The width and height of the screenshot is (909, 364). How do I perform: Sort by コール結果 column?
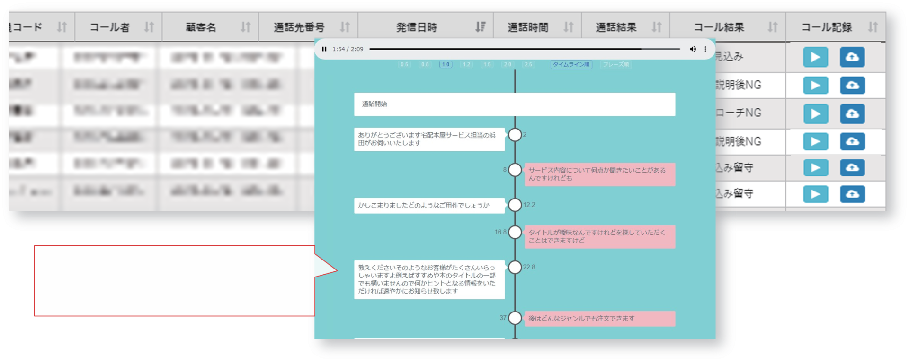(773, 27)
